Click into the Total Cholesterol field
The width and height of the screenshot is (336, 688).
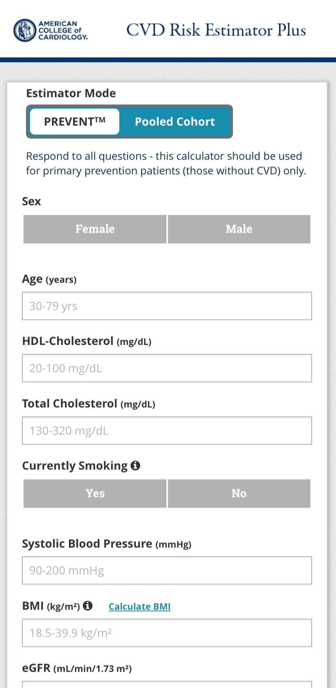pyautogui.click(x=167, y=431)
